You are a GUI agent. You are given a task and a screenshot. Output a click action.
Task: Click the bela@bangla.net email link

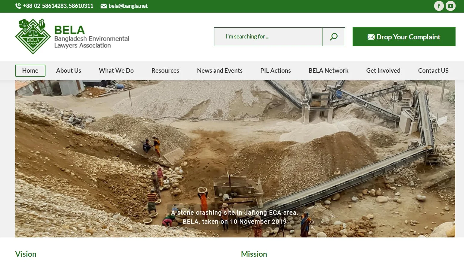[x=128, y=6]
